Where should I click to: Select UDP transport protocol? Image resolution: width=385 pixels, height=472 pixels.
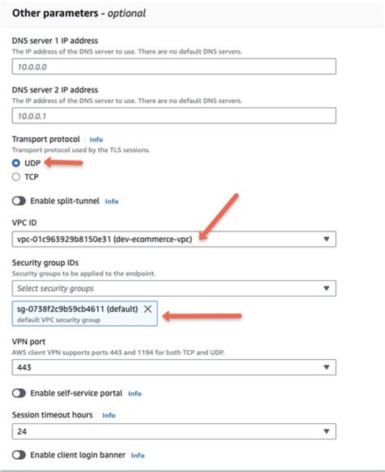click(x=16, y=163)
